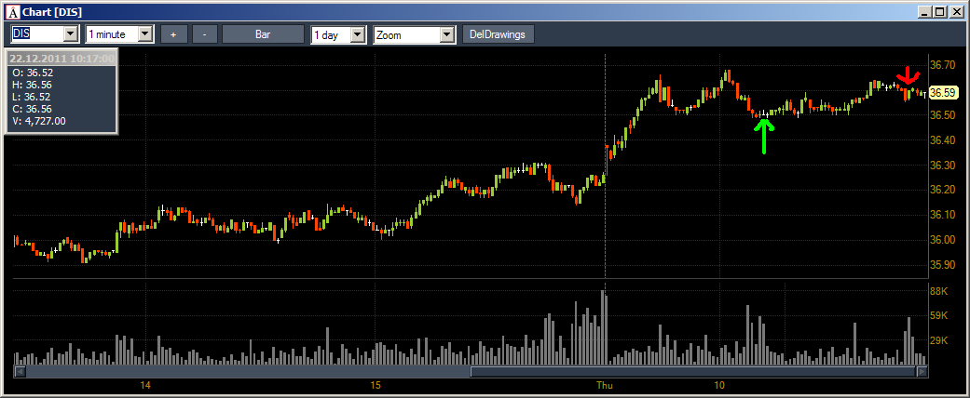
Task: Click the application icon in title bar
Action: pyautogui.click(x=13, y=12)
